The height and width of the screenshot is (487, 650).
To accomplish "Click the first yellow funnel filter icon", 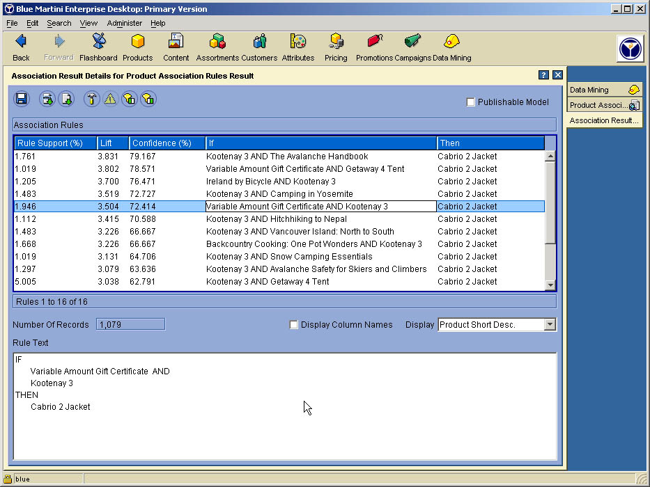I will (130, 99).
